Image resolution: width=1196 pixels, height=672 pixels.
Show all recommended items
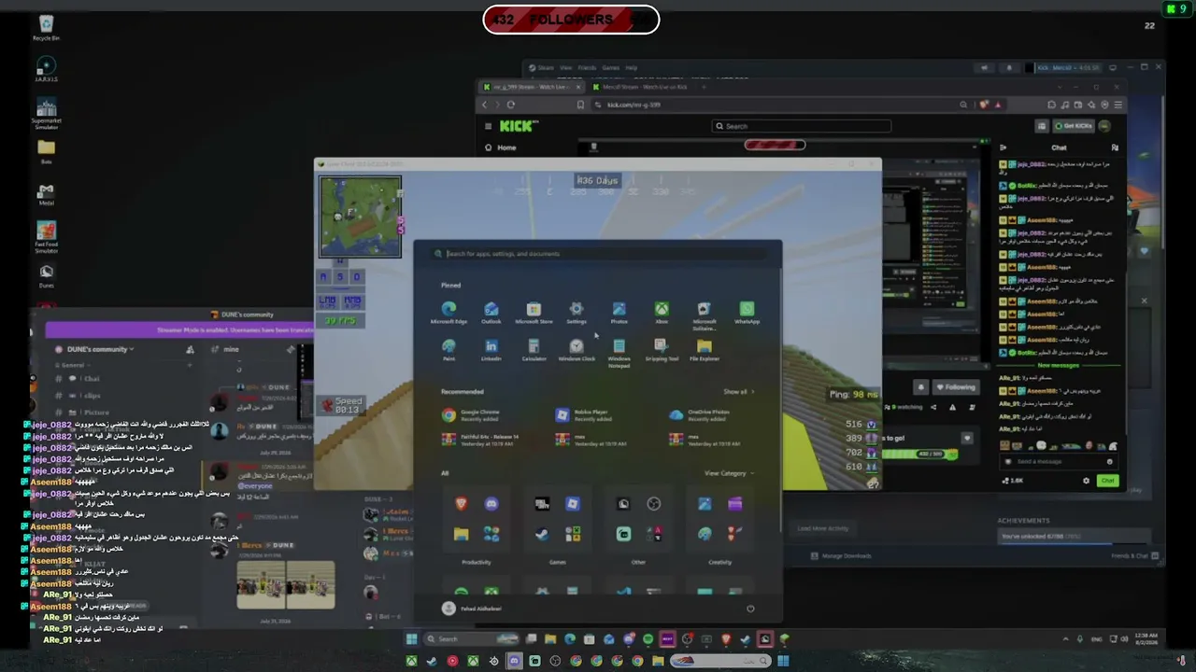[x=738, y=392]
